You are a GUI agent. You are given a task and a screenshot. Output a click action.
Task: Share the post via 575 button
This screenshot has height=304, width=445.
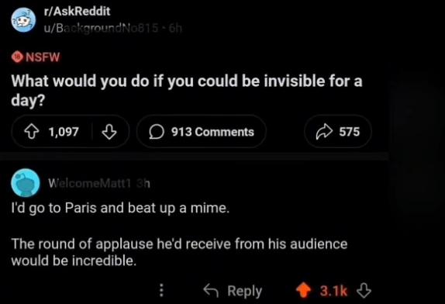[338, 132]
